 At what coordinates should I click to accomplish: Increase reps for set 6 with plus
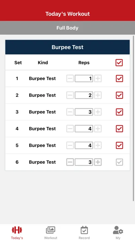(98, 162)
